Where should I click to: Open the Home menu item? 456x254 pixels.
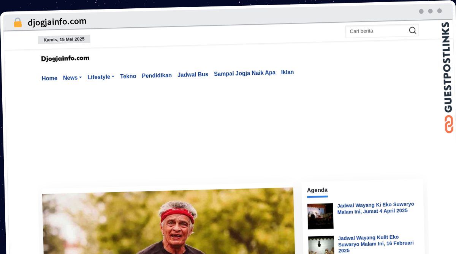49,78
